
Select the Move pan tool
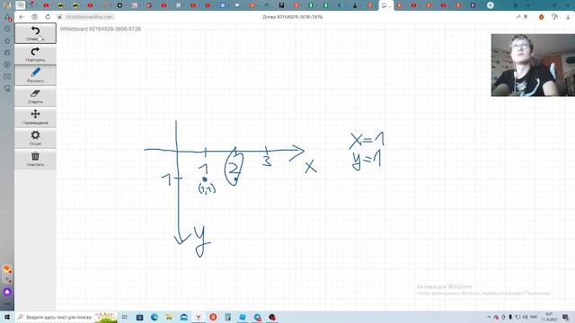[x=35, y=117]
